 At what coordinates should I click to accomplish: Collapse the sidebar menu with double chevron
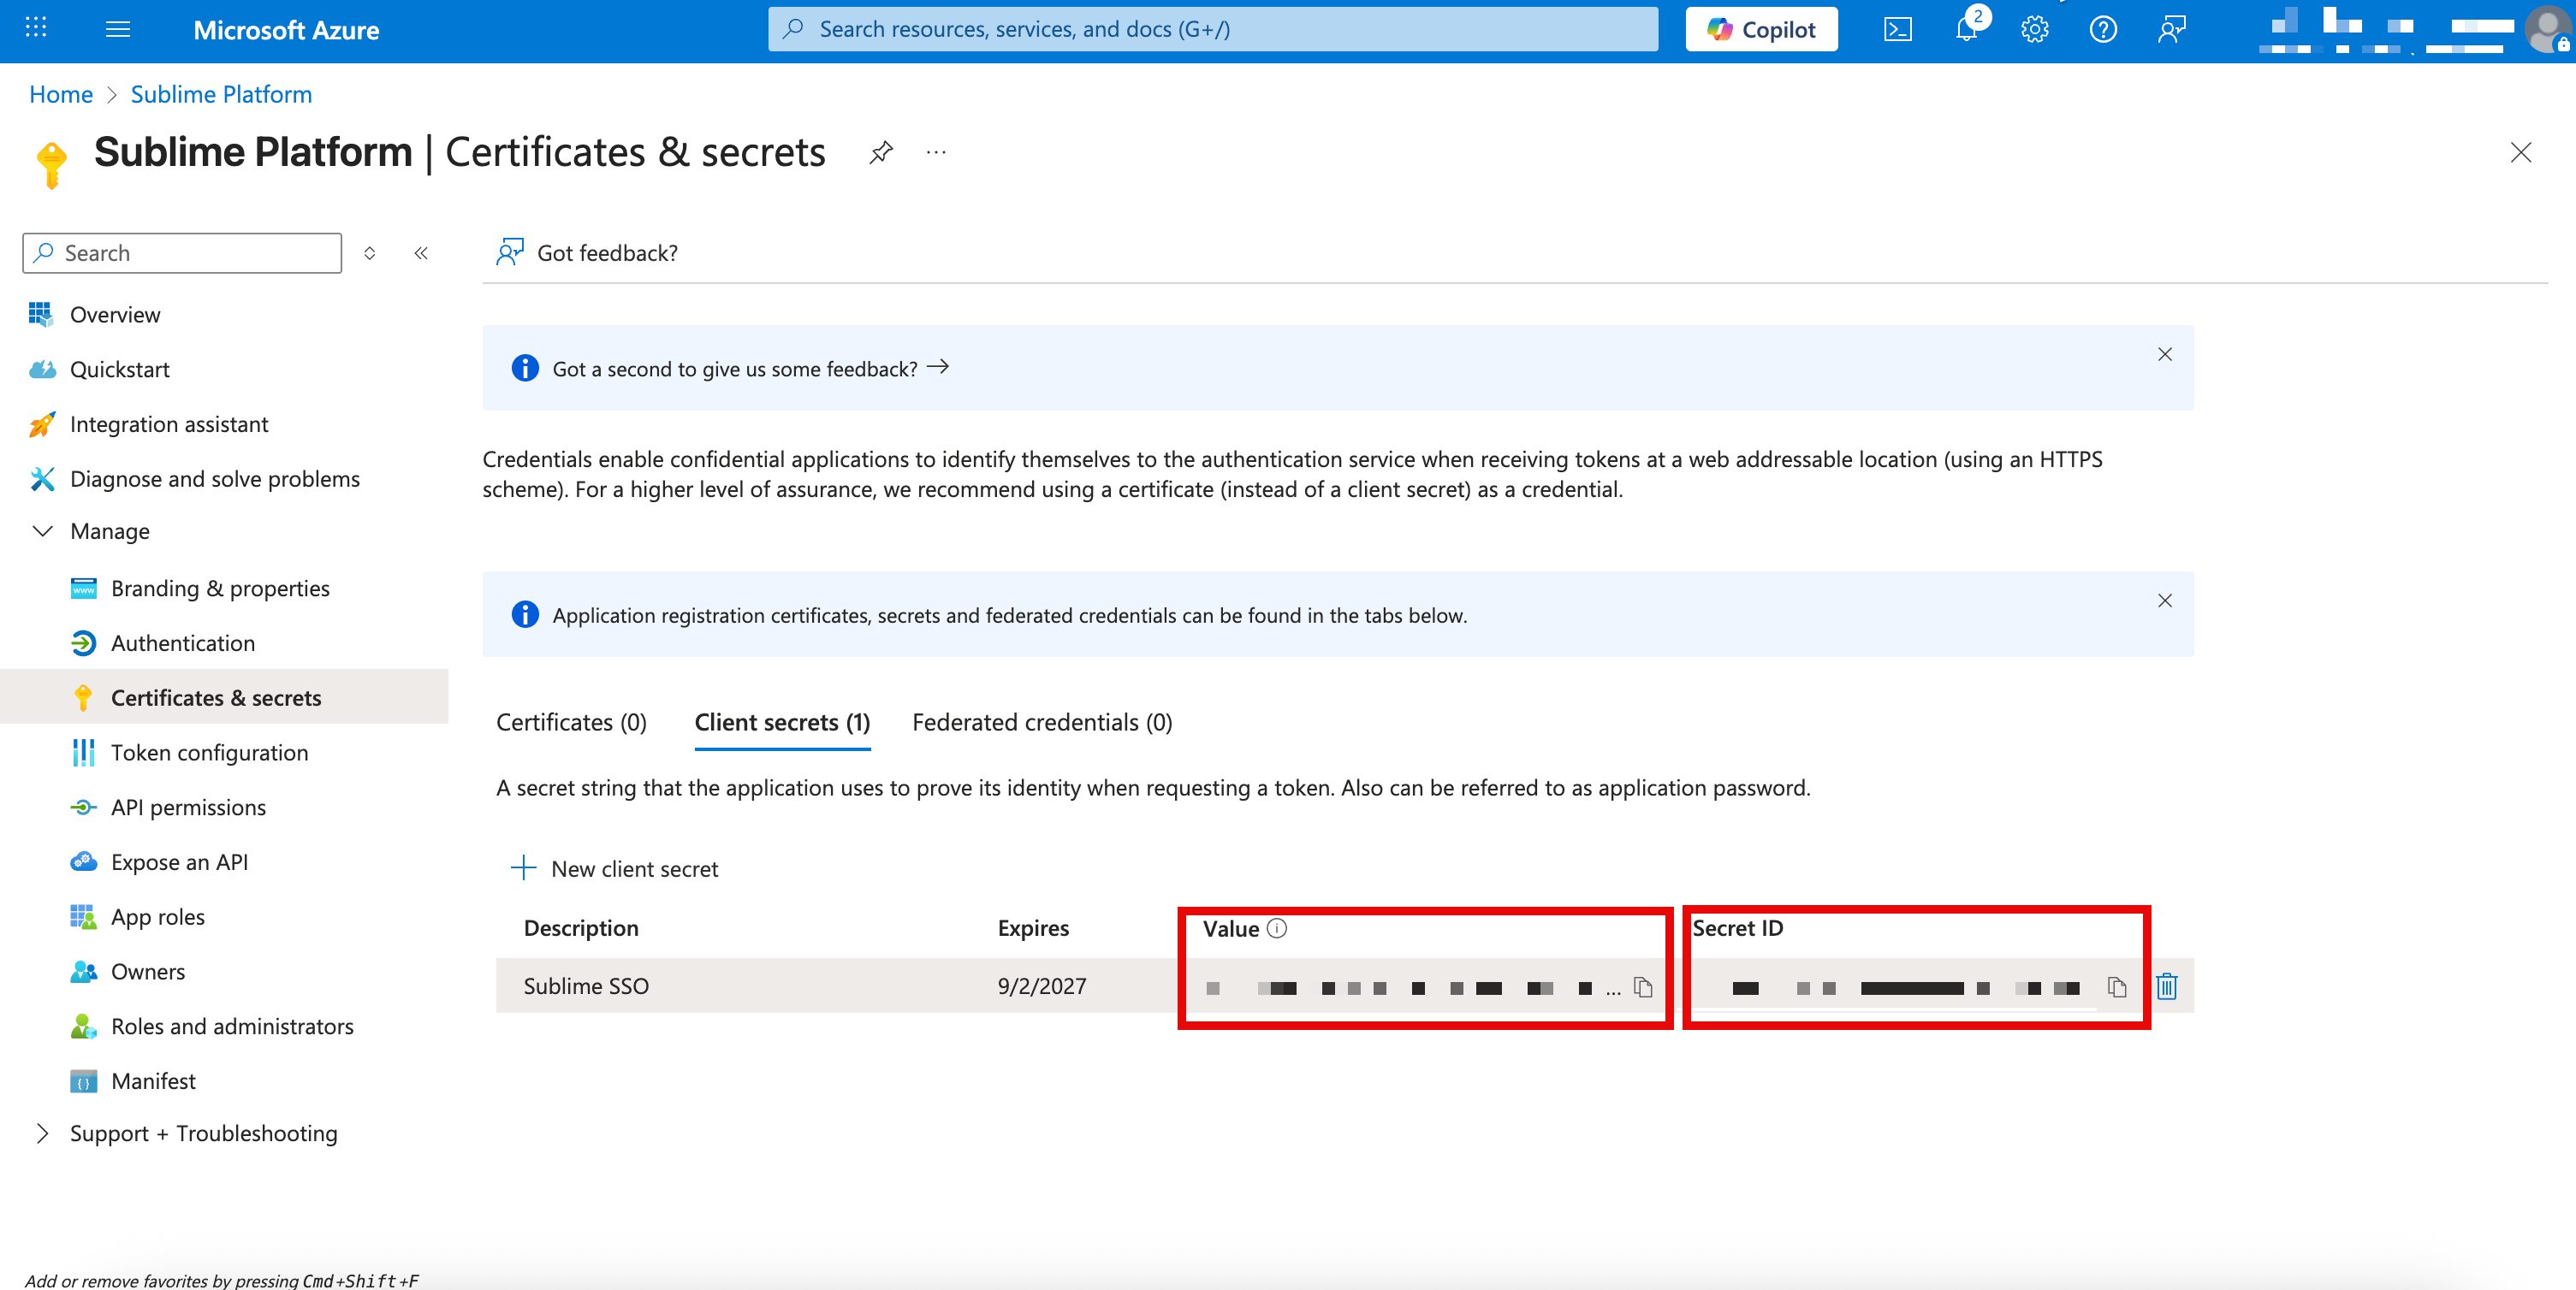(x=421, y=253)
